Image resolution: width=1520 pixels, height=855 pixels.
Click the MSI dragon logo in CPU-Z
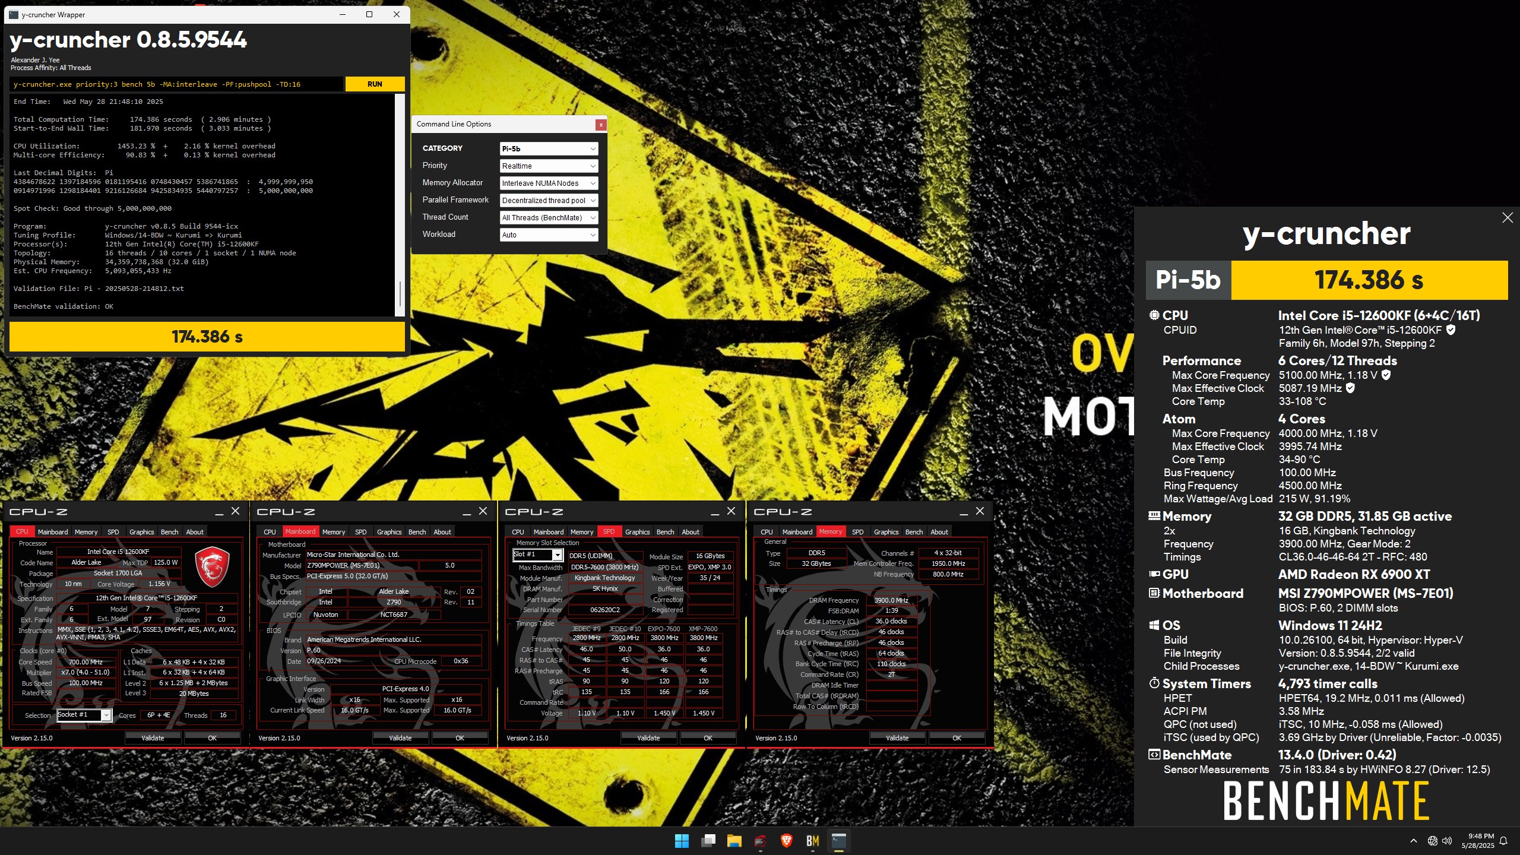[x=211, y=566]
